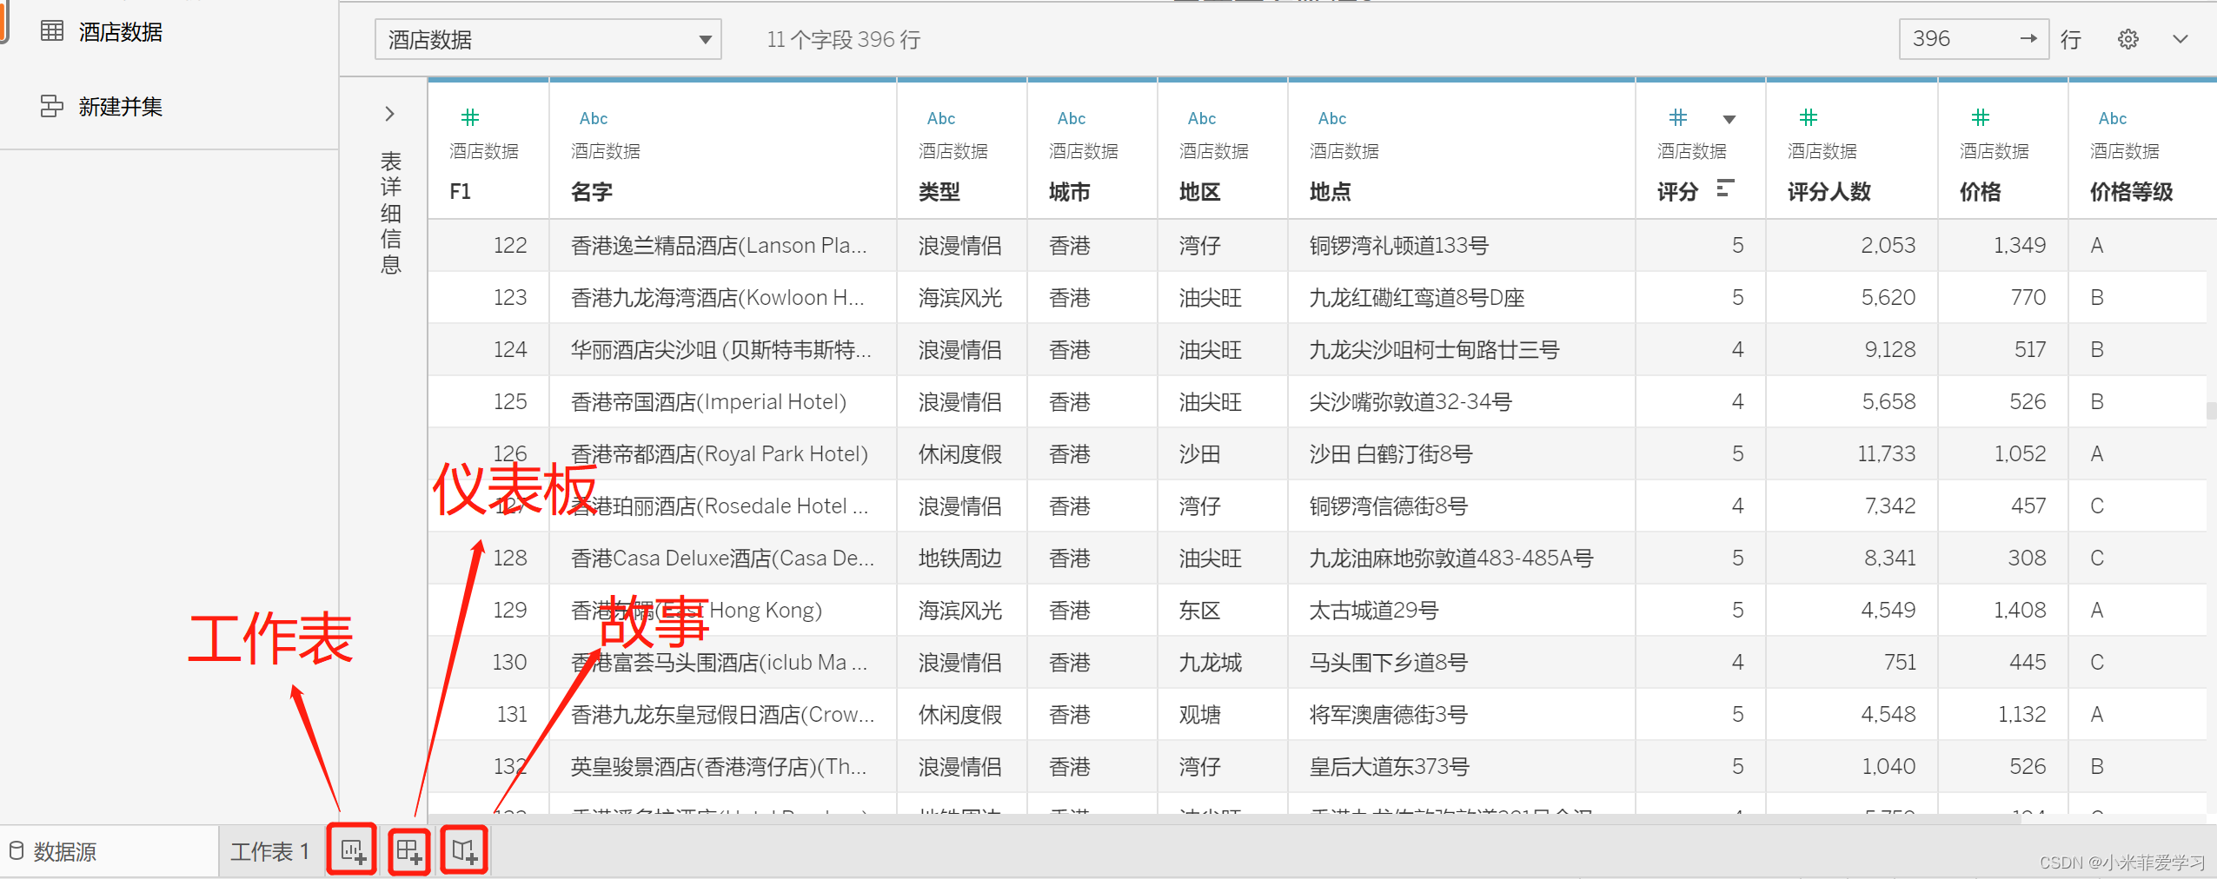Click the Abc type icon above 地点
Image resolution: width=2217 pixels, height=879 pixels.
[1332, 118]
